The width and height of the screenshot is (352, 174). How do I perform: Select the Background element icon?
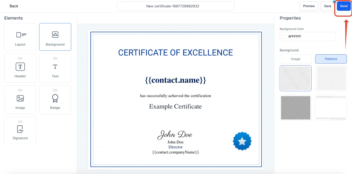[55, 37]
